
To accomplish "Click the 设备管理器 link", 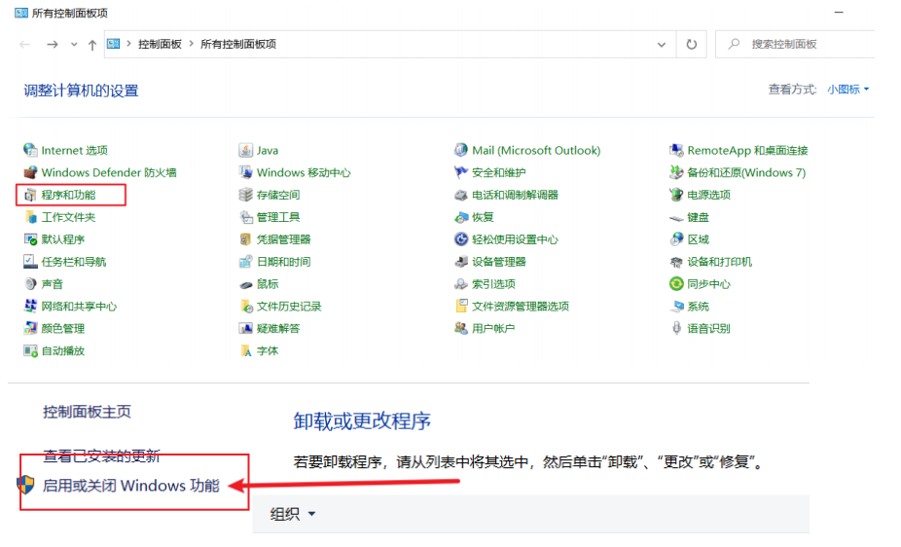I will 499,262.
